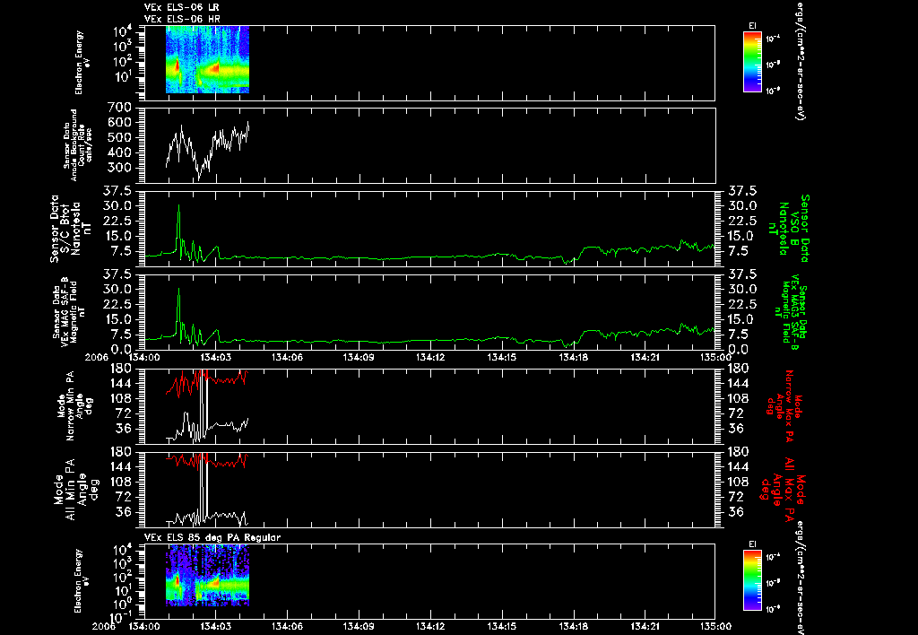Click the ELS-06 electron energy spectrogram image
Viewport: 918px width, 635px height.
[x=207, y=60]
